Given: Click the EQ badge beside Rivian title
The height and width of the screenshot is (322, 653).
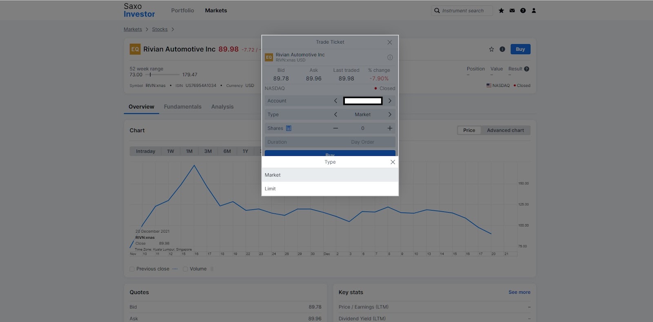Looking at the screenshot, I should coord(135,49).
